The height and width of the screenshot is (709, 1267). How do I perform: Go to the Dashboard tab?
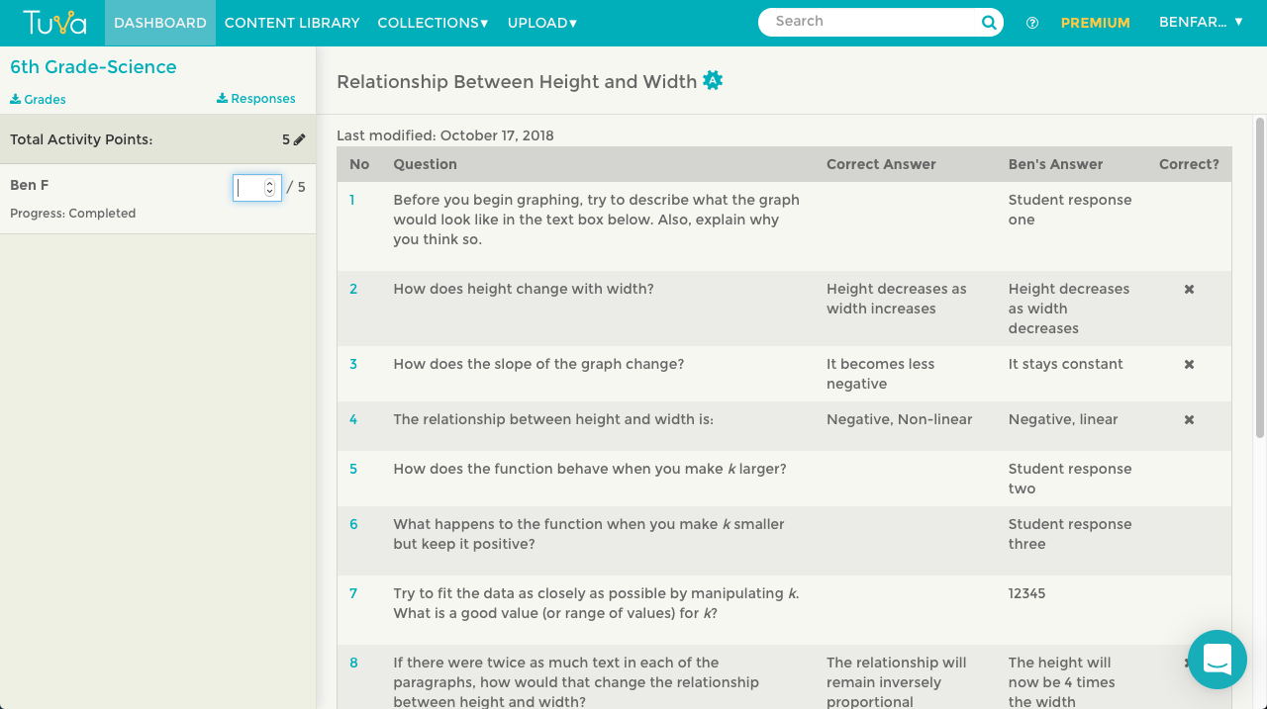(x=160, y=23)
